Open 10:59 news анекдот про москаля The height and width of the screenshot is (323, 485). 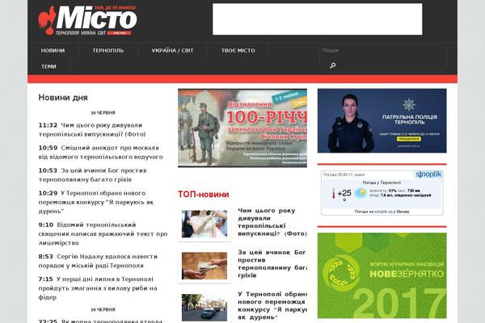pos(100,152)
